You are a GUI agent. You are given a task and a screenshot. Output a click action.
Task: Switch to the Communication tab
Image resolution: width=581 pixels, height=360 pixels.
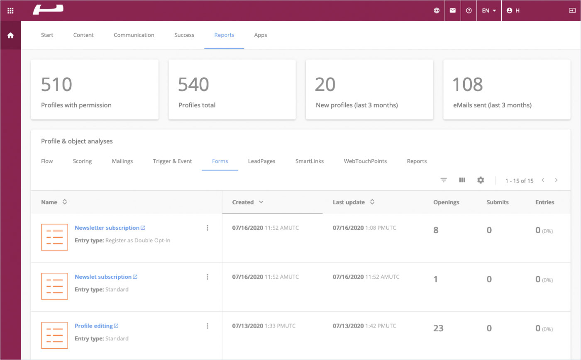click(x=134, y=35)
